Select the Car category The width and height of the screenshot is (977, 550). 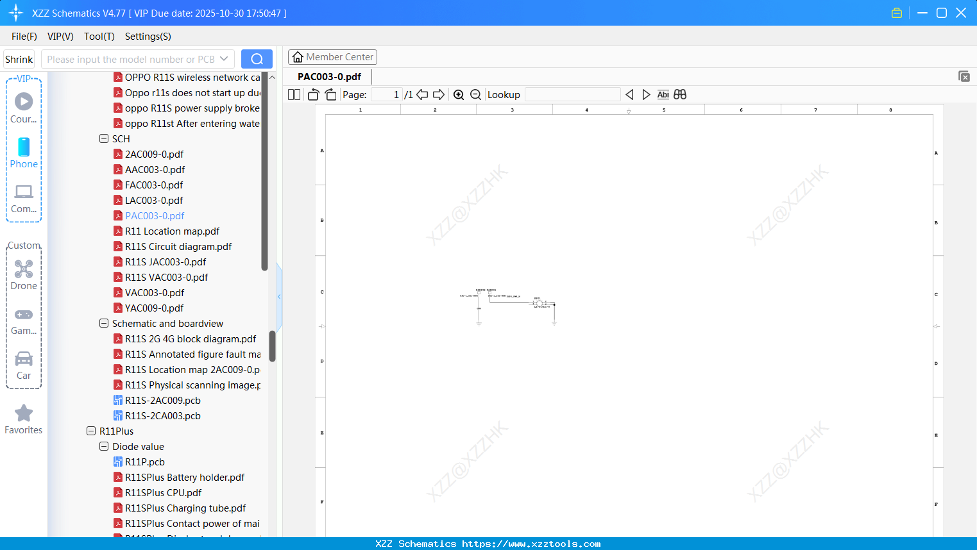pyautogui.click(x=24, y=365)
